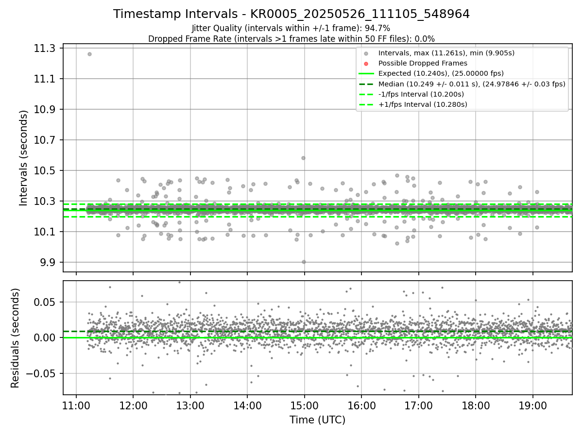Screen dimensions: 583x437
Task: Click the red marker for Possible Dropped Frames legend
Action: [x=366, y=64]
